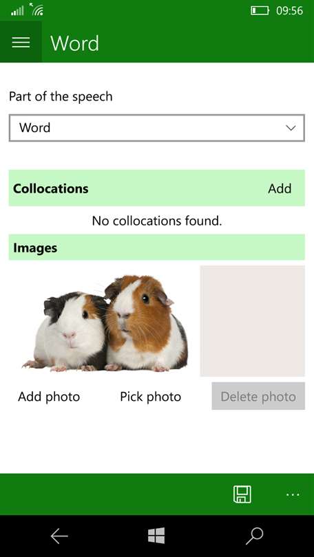Save the word using floppy disk icon
Image resolution: width=314 pixels, height=557 pixels.
point(242,494)
